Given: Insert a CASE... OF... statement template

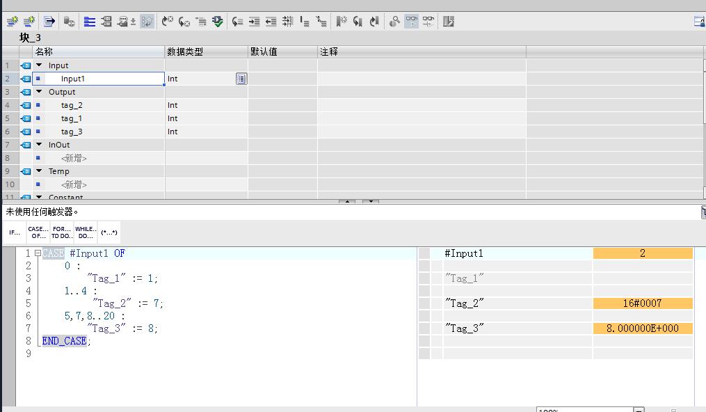Looking at the screenshot, I should coord(38,232).
